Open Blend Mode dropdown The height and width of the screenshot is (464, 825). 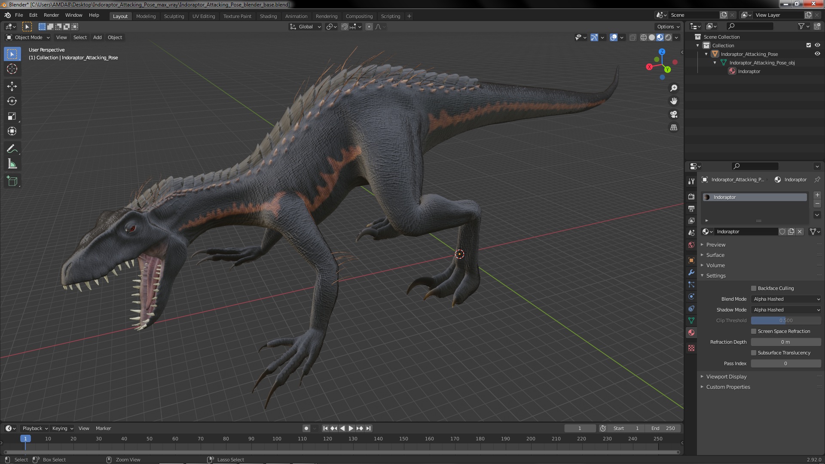click(x=786, y=299)
